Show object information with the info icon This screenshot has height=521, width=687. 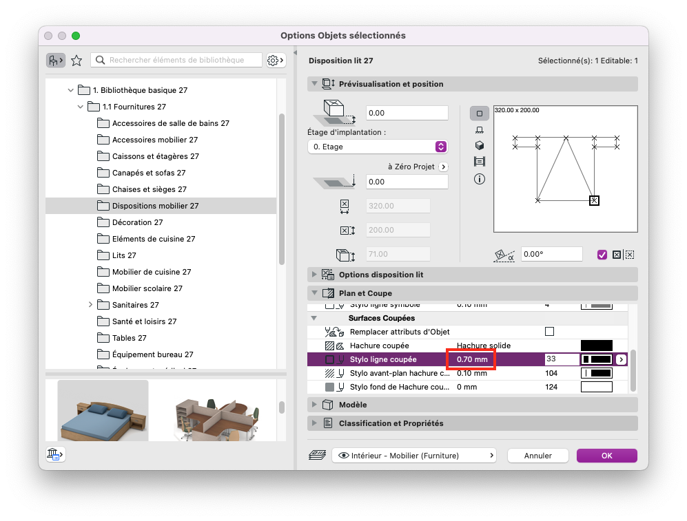480,179
